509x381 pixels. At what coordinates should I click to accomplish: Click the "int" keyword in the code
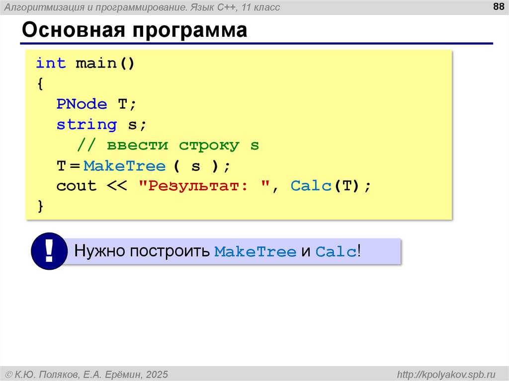51,64
